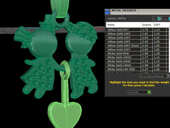The width and height of the screenshot is (170, 128).
Task: Toggle the User library button
Action: (166, 19)
